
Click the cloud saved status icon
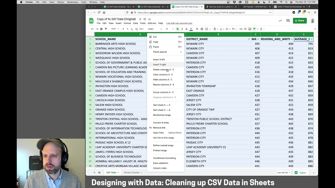coord(149,19)
